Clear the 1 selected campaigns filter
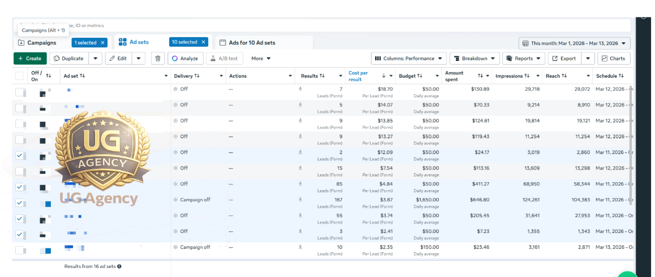 [x=102, y=42]
